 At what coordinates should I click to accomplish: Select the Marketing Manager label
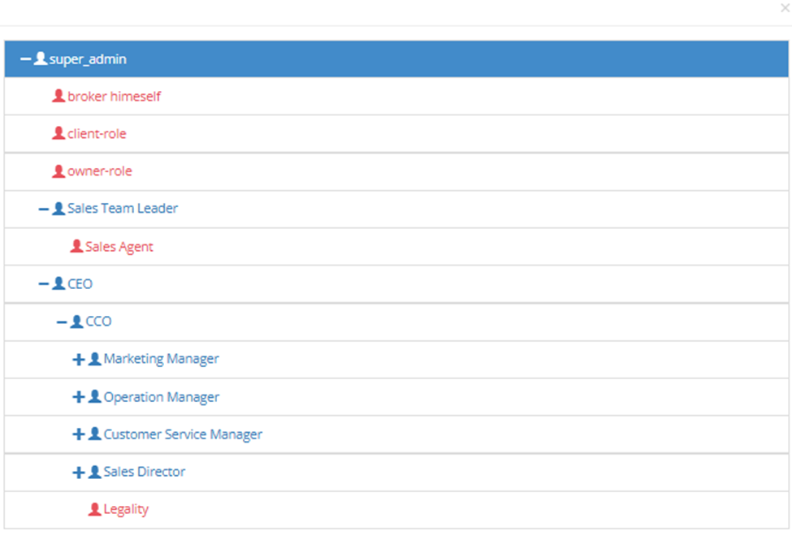tap(162, 359)
